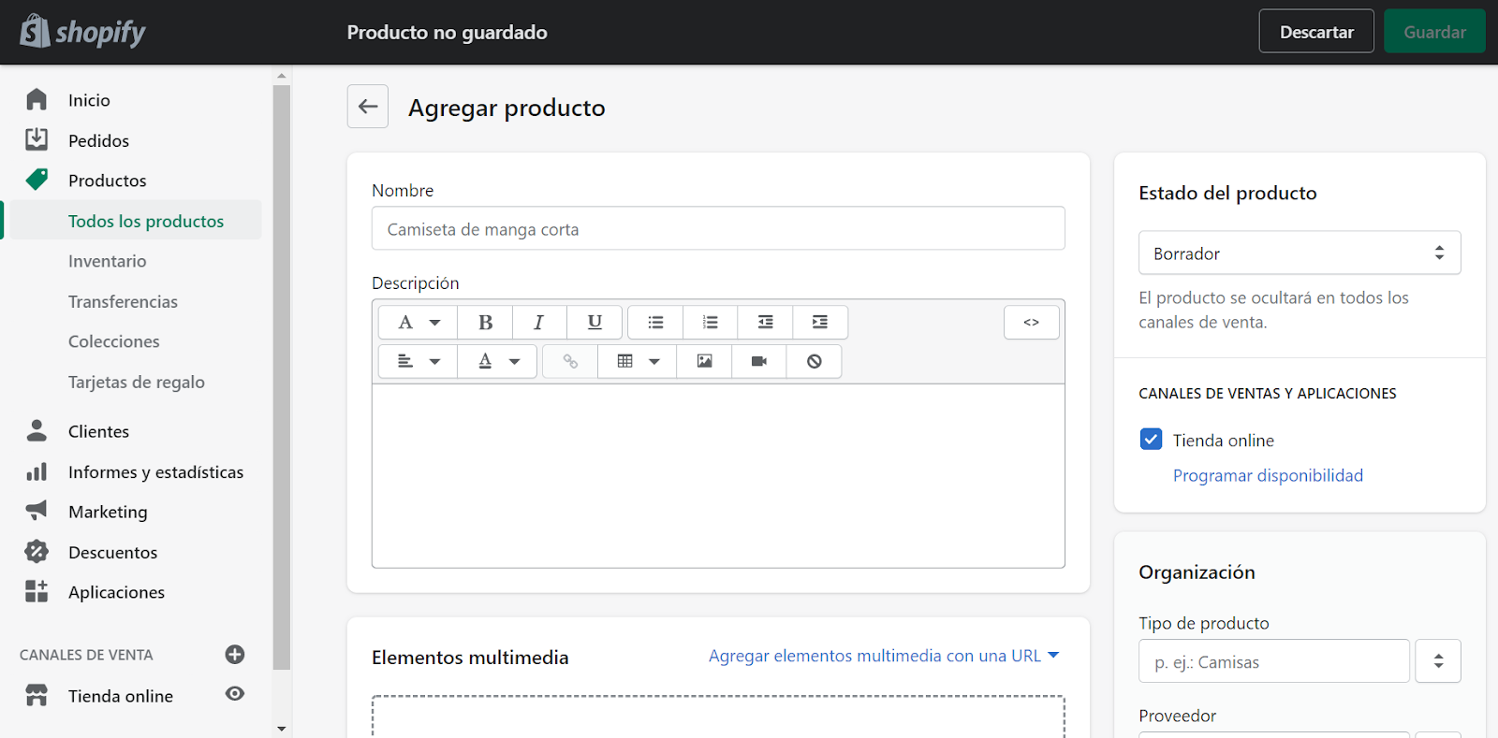Toggle bold formatting in description editor
The image size is (1498, 738).
click(485, 322)
